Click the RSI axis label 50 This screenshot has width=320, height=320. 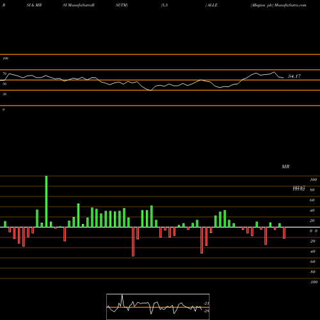4,84
